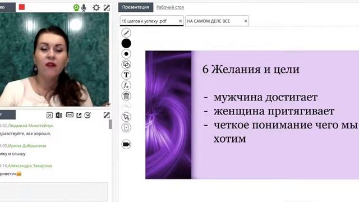Viewport: 359px width, 202px height.
Task: Open video settings gear icon
Action: 96,7
